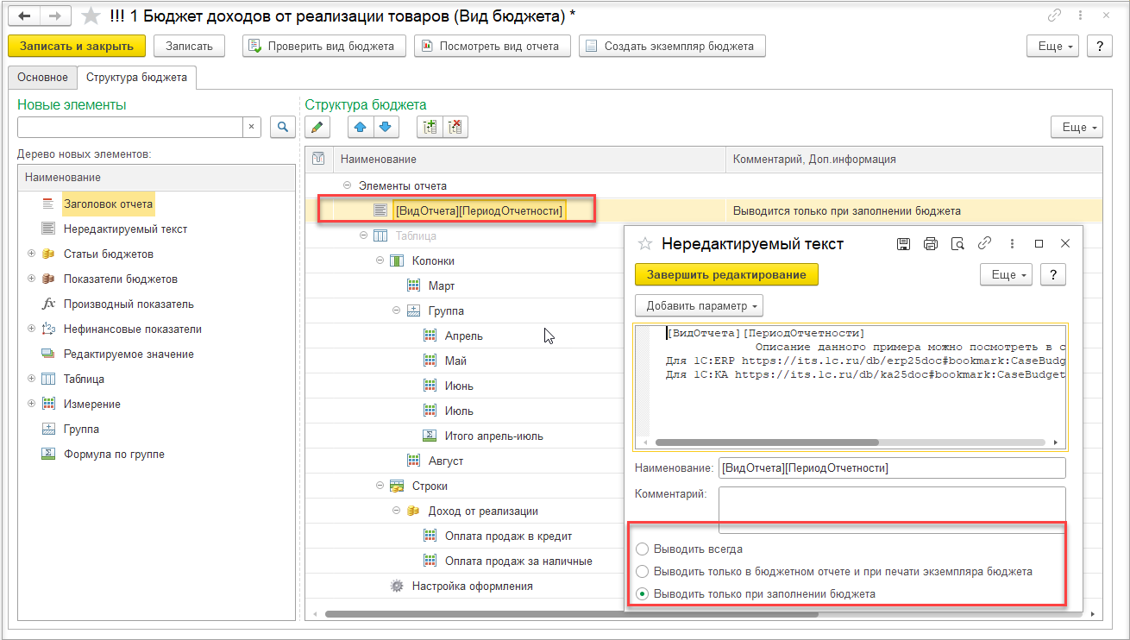Click 'Посмотреть вид отчета' button
Image resolution: width=1130 pixels, height=640 pixels.
click(x=493, y=47)
